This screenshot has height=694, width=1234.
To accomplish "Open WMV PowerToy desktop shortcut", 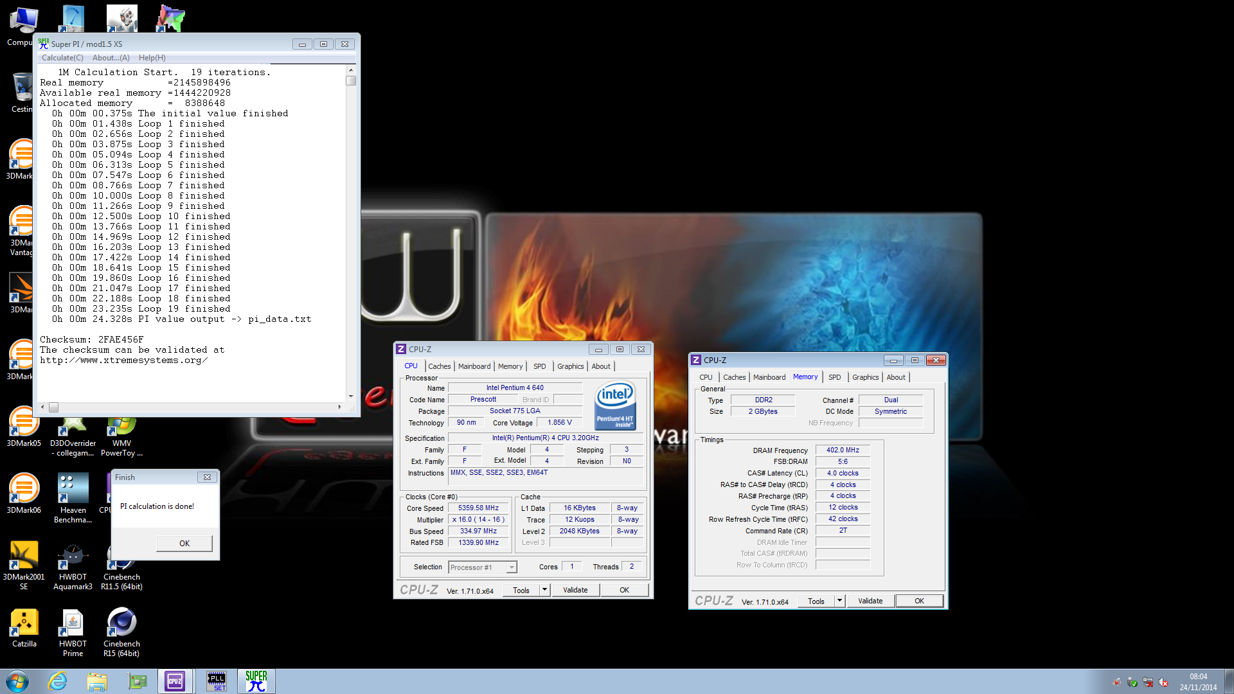I will (x=121, y=437).
